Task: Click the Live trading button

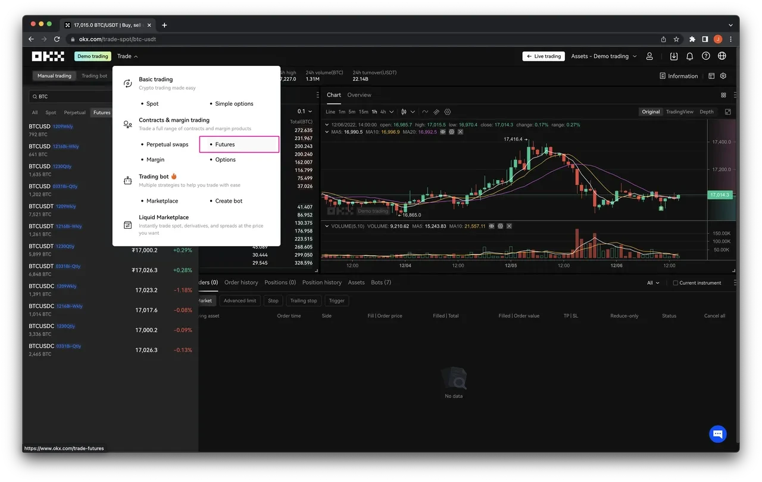Action: point(544,56)
